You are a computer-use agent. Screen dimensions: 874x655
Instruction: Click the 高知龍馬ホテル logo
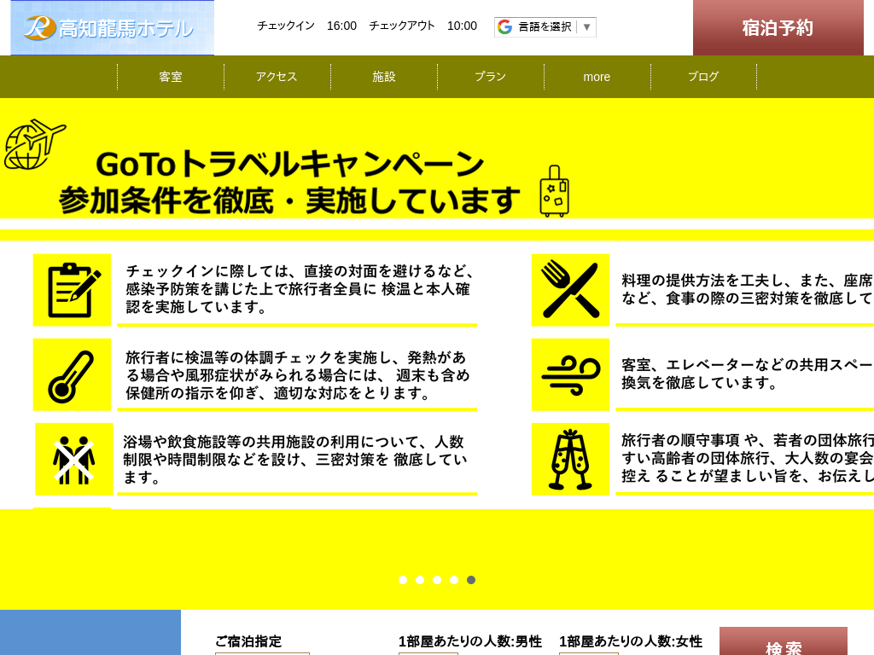click(x=112, y=28)
